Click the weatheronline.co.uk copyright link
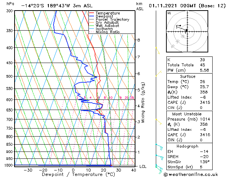The width and height of the screenshot is (229, 177). tap(191, 174)
